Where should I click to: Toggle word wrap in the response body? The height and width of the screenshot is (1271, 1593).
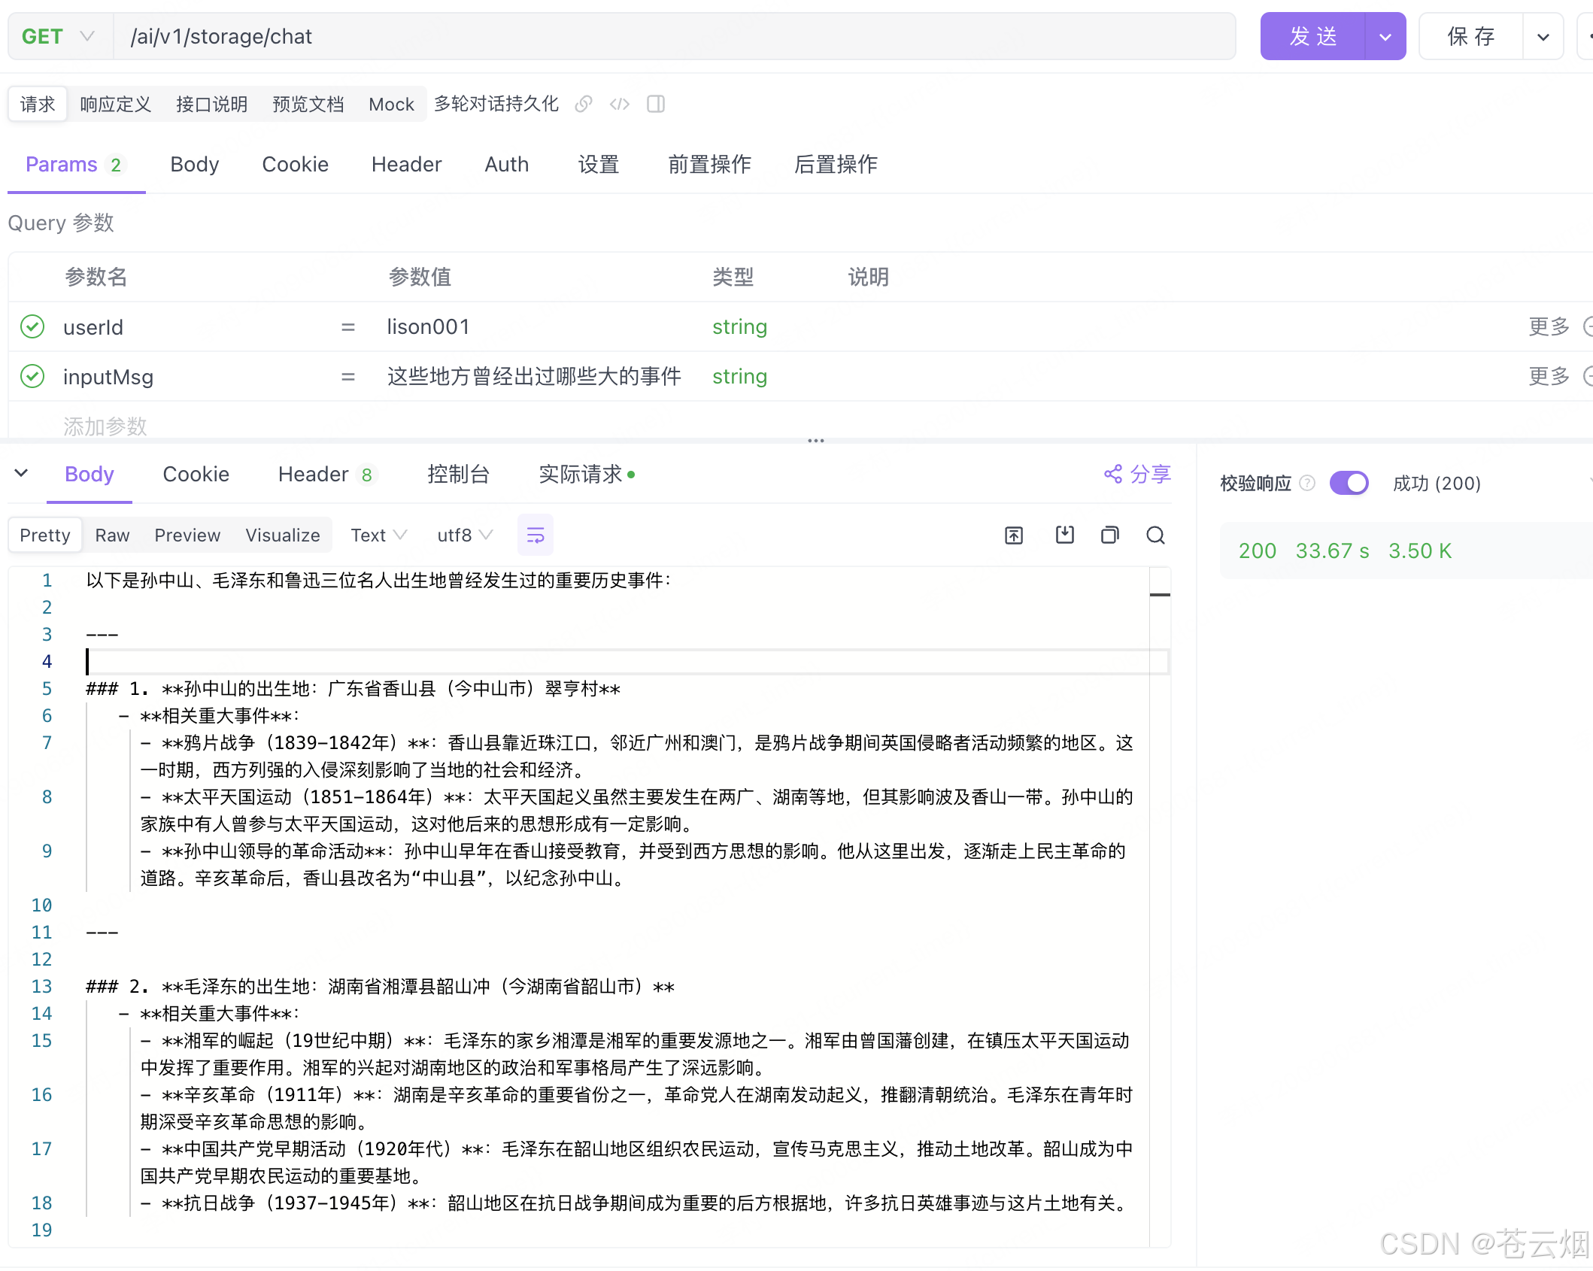[536, 535]
